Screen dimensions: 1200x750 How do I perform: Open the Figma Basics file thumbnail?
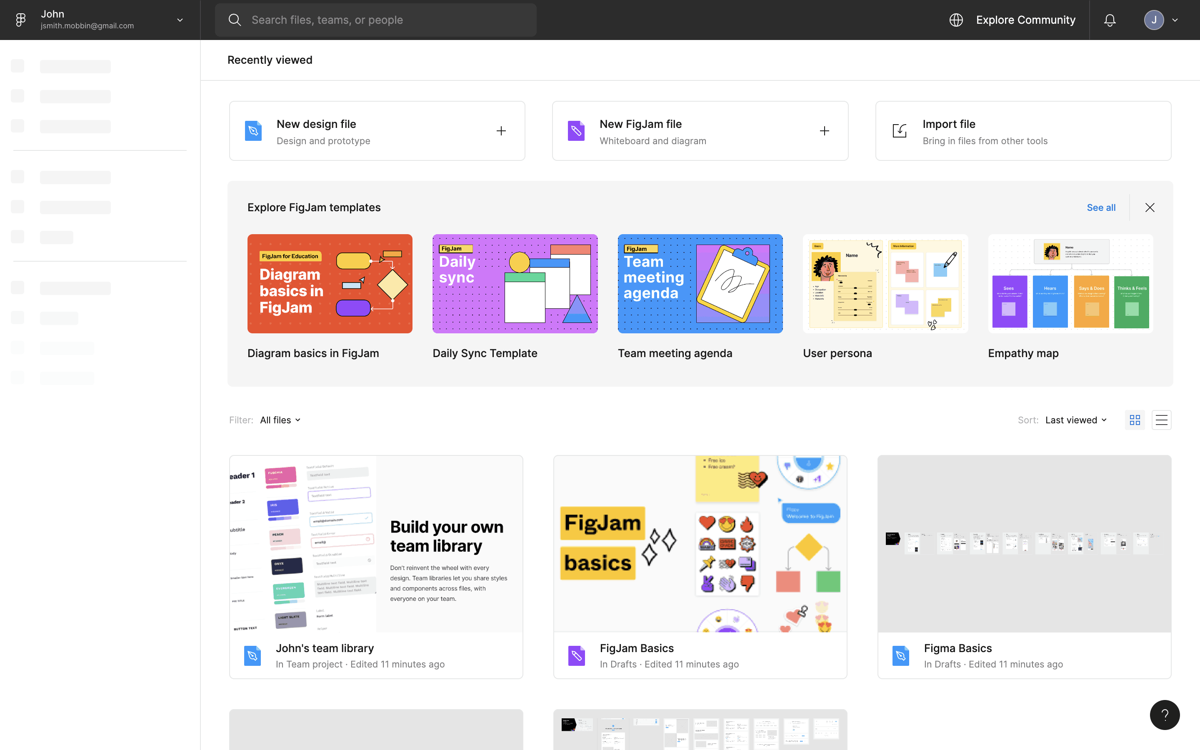point(1024,544)
